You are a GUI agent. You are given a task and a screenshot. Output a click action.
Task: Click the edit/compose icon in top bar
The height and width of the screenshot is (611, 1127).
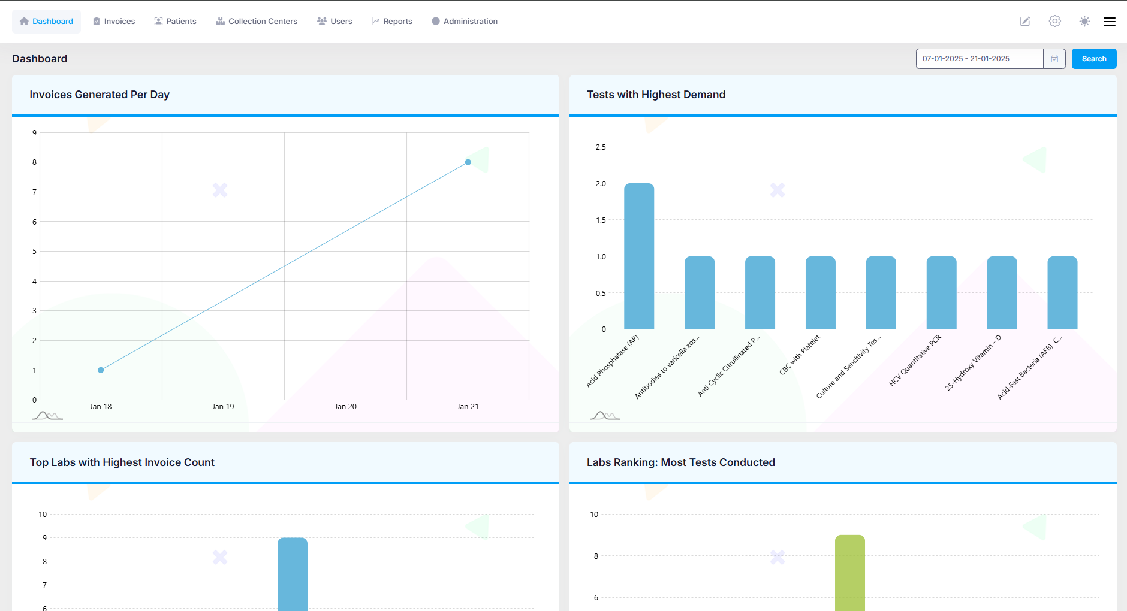pos(1025,22)
